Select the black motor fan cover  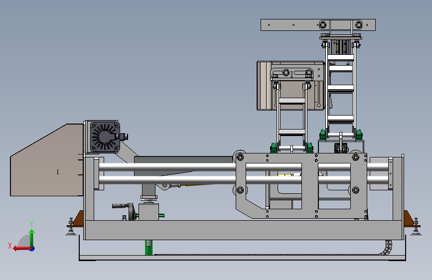pos(105,137)
